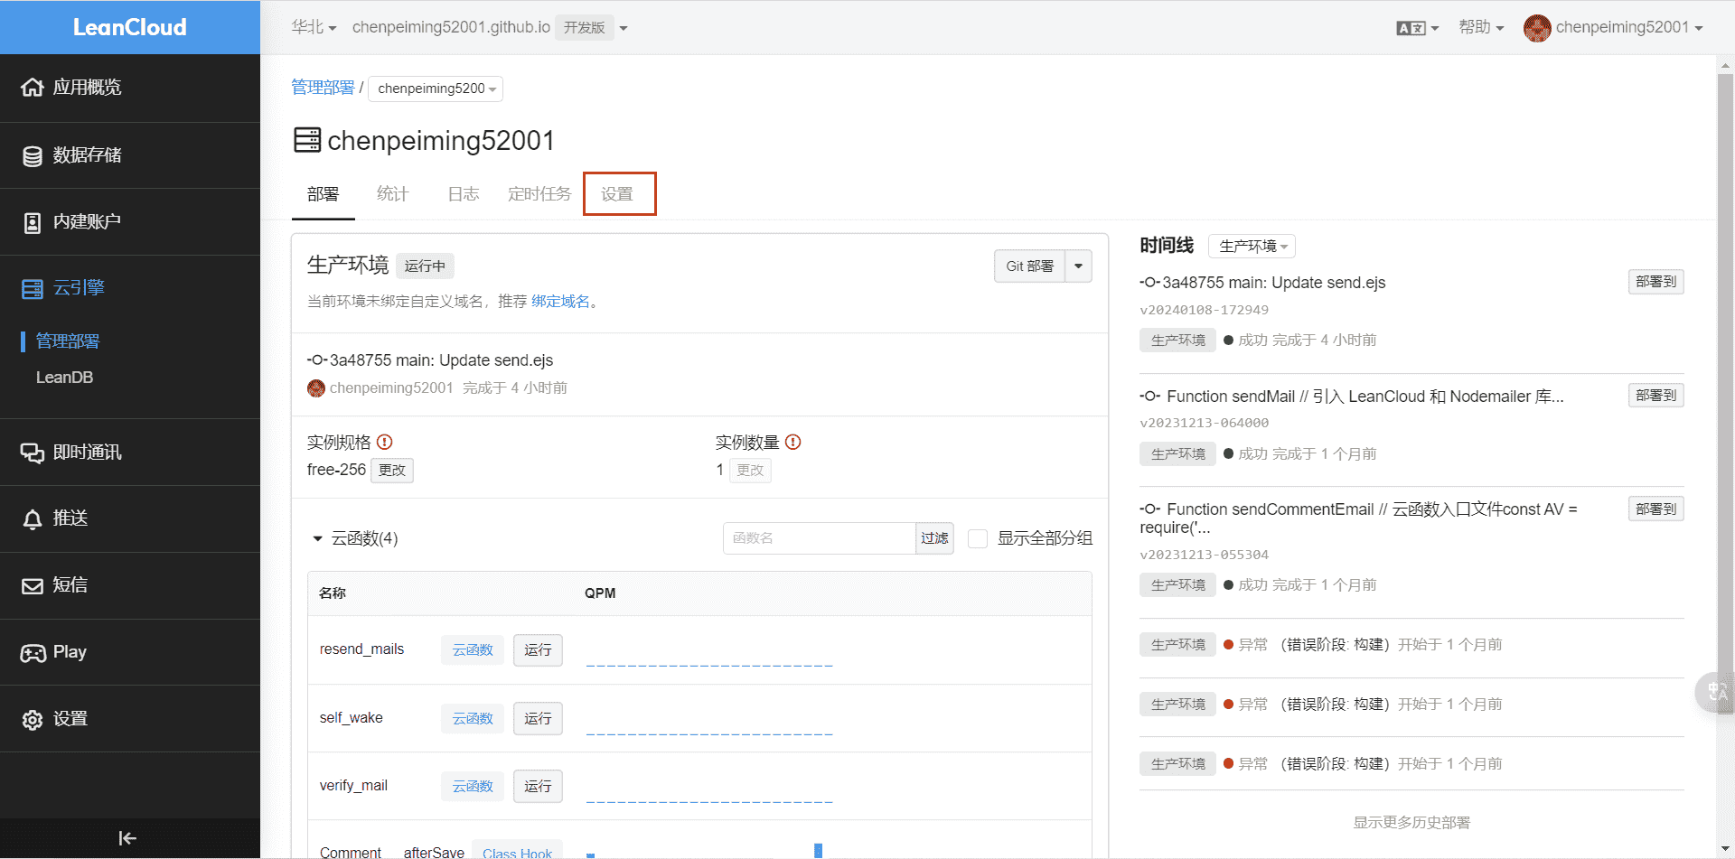Collapse the 云函数(4) section
1735x859 pixels.
(317, 538)
